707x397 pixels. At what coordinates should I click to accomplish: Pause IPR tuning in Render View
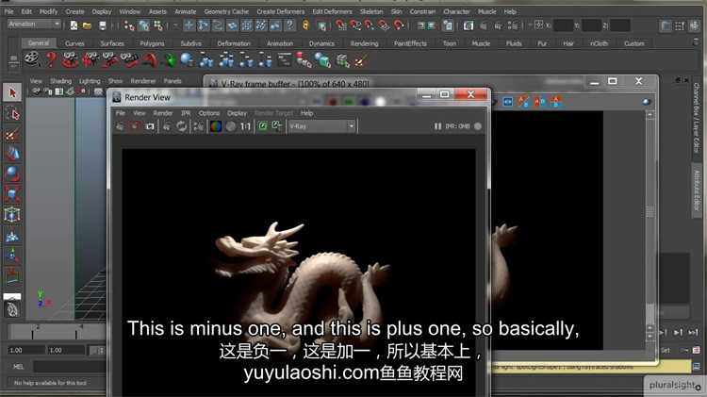coord(437,126)
